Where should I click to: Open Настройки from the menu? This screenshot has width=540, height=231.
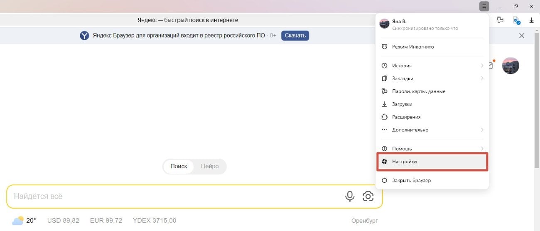(432, 162)
